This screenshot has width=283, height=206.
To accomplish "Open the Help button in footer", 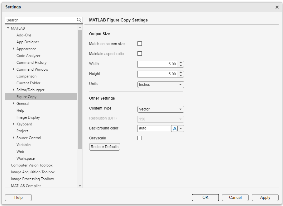I will click(x=18, y=198).
